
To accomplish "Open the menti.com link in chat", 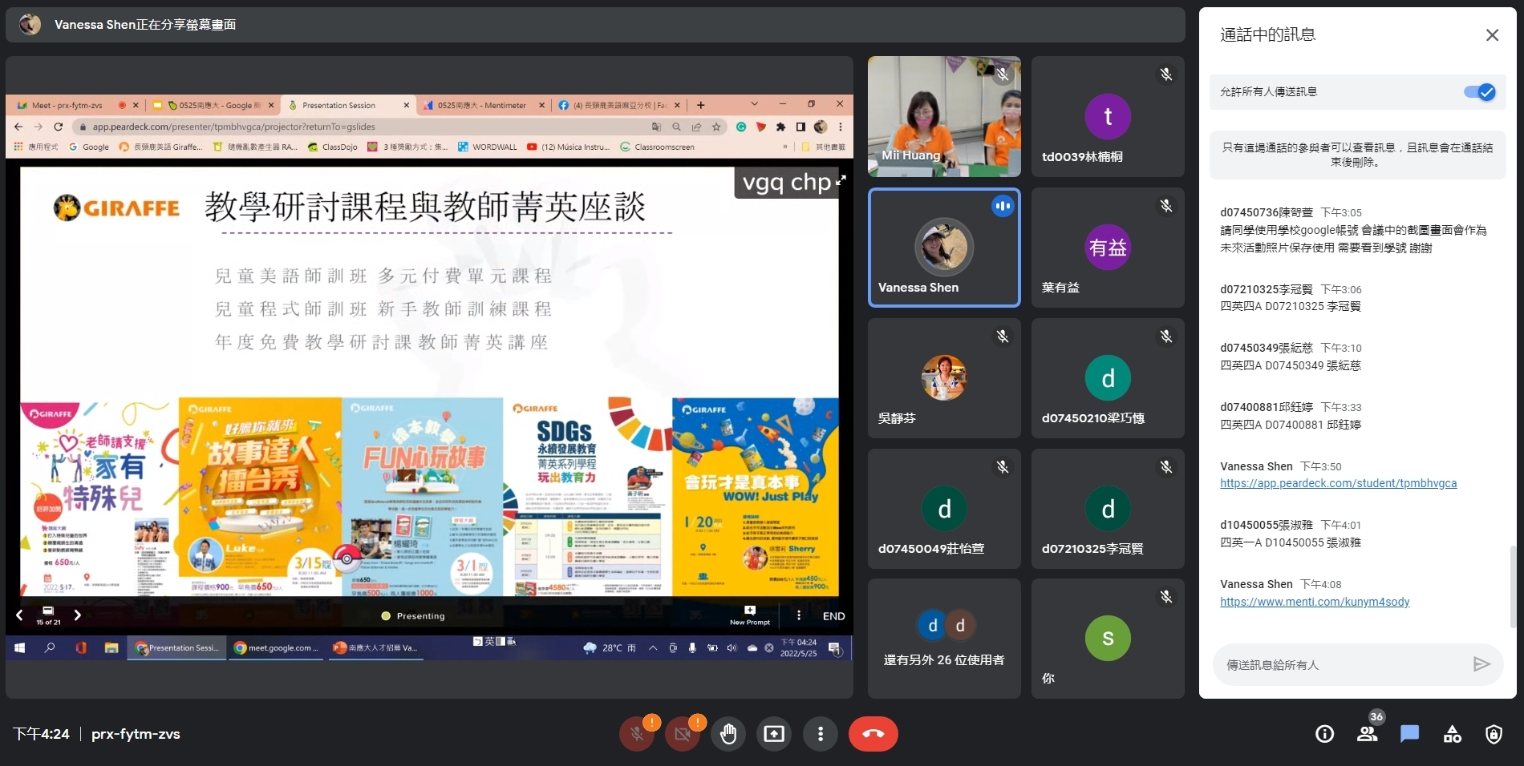I will pos(1315,602).
